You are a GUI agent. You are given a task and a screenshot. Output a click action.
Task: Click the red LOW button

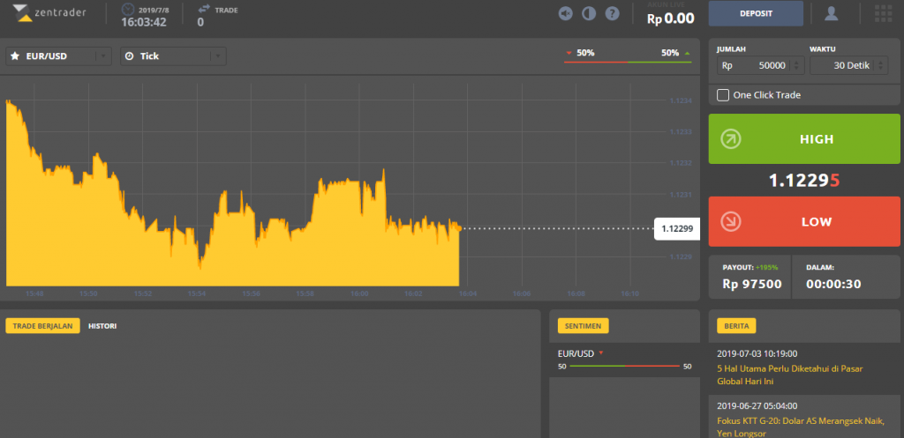click(804, 221)
